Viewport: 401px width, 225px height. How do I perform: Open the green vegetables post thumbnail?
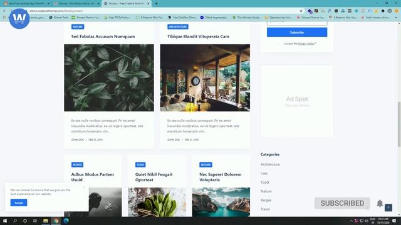click(157, 202)
